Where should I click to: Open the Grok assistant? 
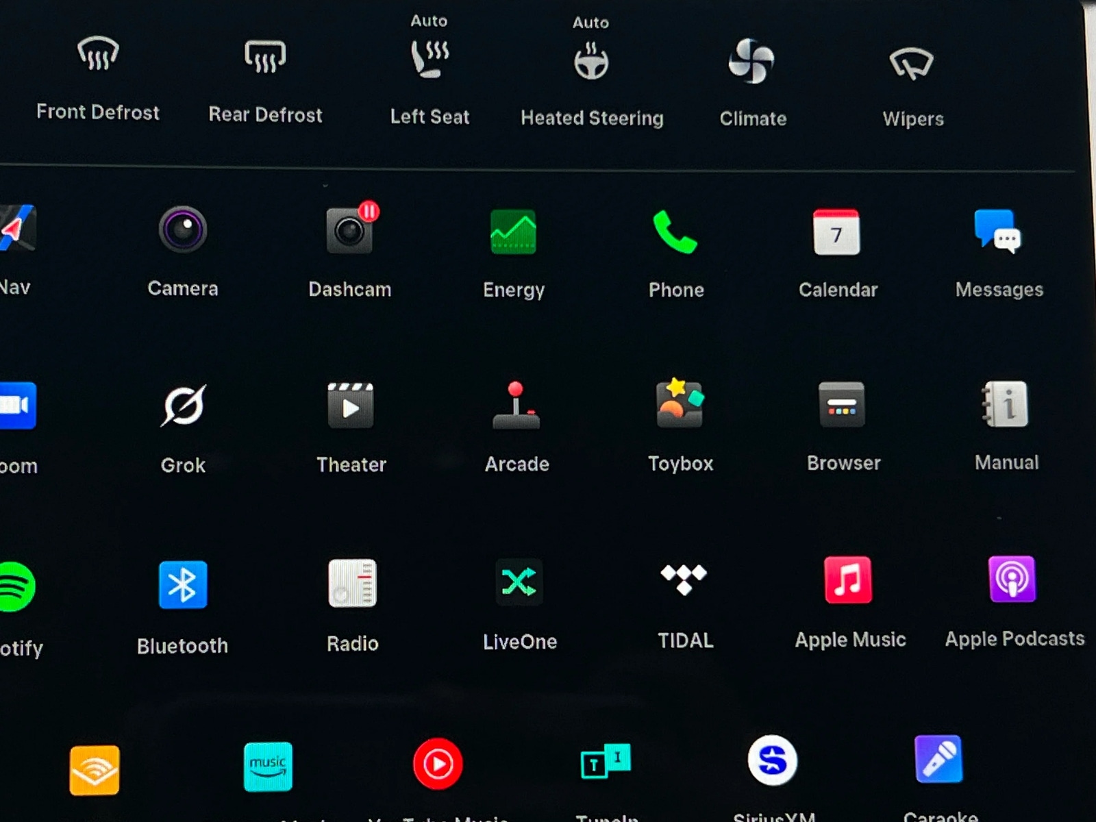(x=184, y=406)
